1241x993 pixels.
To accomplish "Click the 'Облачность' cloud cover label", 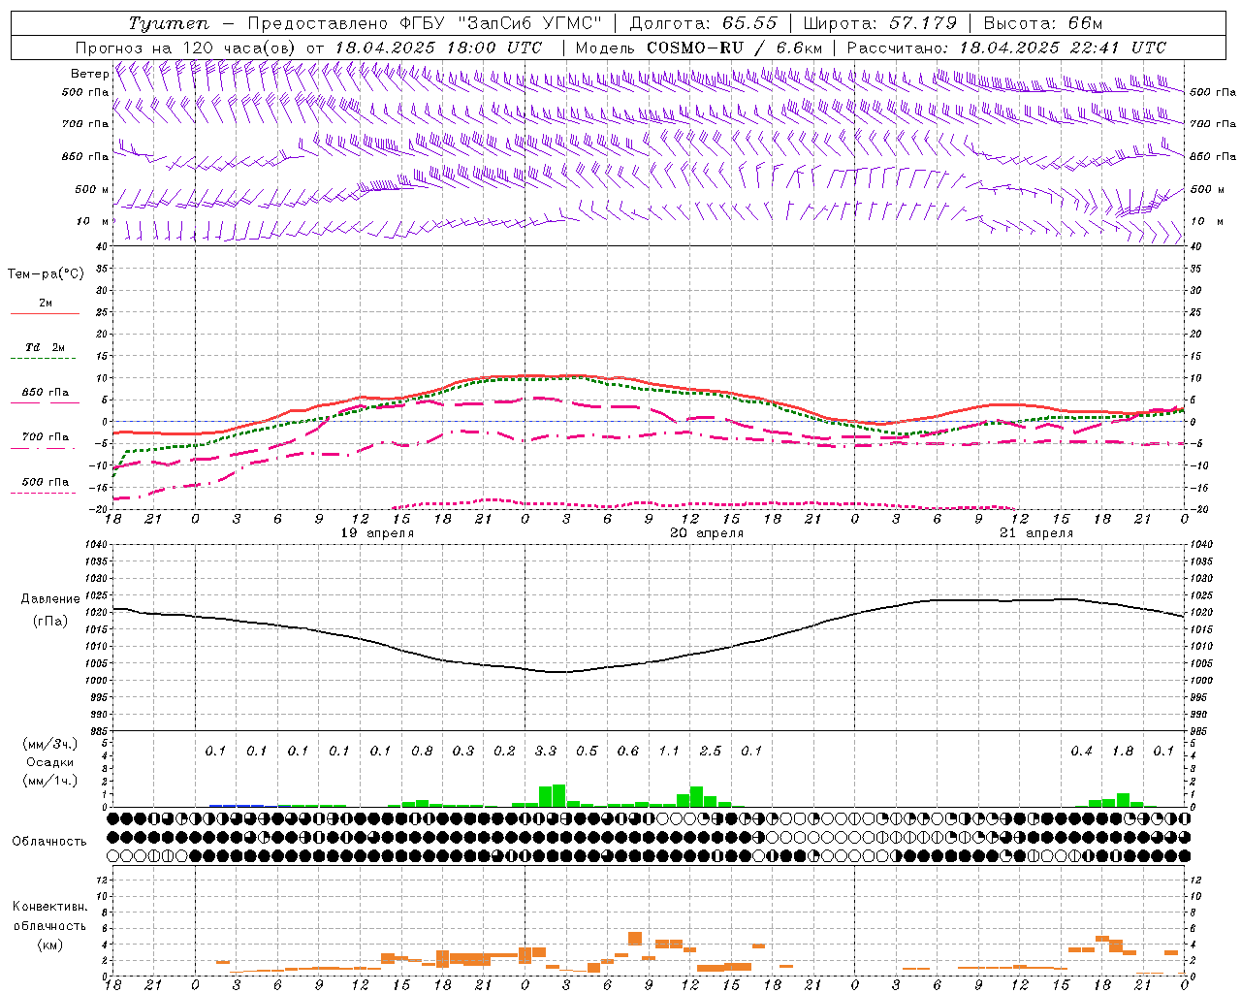I will point(49,842).
